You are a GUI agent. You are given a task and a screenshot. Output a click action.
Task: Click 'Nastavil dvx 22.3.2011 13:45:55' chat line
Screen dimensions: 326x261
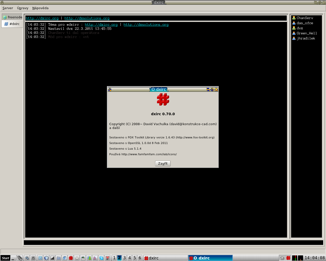tap(80, 29)
